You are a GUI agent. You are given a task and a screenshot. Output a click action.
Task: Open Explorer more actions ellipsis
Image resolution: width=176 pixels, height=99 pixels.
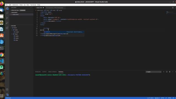(31, 8)
